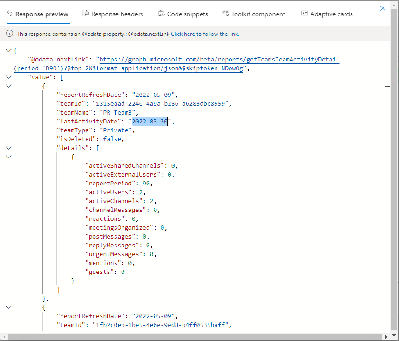Click the highlighted lastActivityDate value 2022-03-30

(x=150, y=122)
